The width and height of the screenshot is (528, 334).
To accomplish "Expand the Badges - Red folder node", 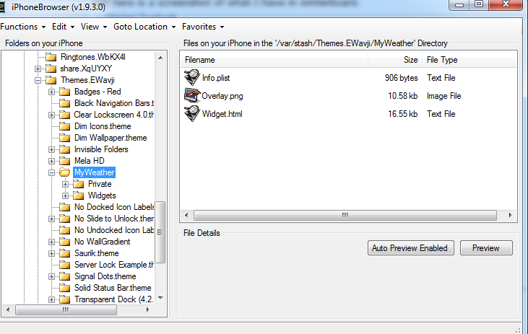I will (x=51, y=92).
